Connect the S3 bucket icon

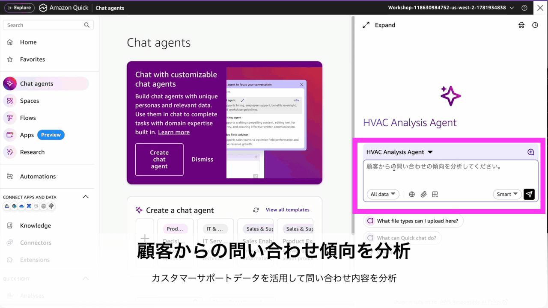pos(36,206)
